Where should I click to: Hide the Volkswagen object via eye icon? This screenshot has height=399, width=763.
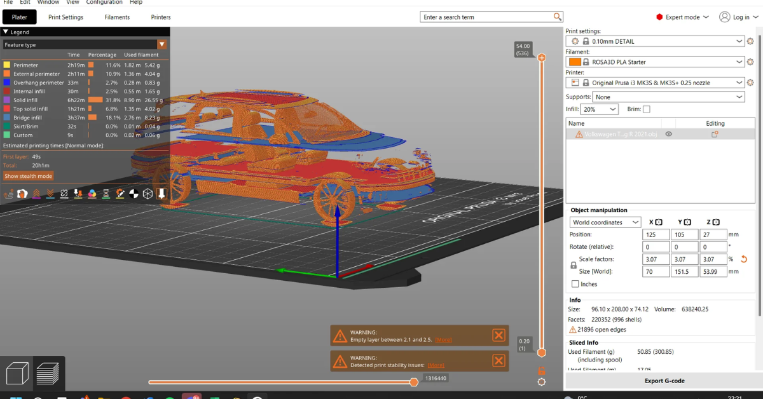click(668, 134)
